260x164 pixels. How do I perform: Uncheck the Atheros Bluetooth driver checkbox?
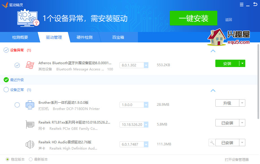click(x=17, y=65)
